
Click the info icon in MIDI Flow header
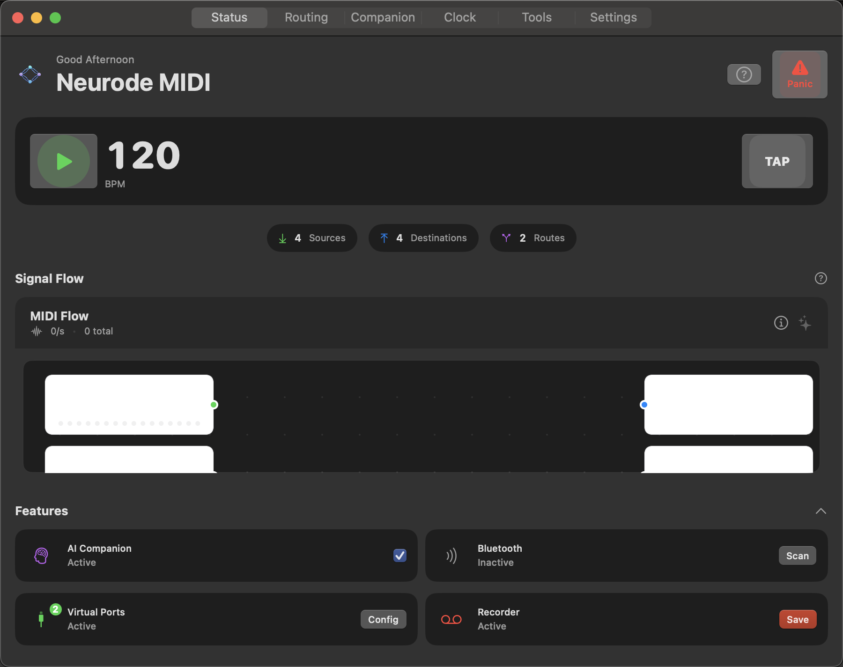(781, 323)
